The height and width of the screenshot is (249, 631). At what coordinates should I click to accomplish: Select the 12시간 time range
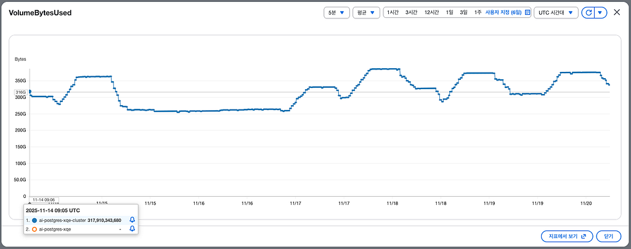[x=431, y=12]
